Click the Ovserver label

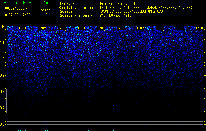point(66,4)
